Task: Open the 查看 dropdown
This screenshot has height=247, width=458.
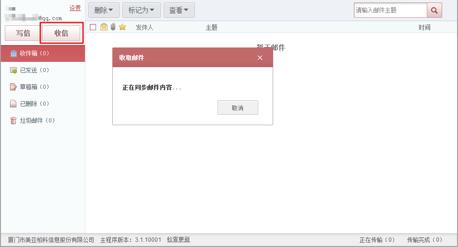Action: (x=179, y=10)
